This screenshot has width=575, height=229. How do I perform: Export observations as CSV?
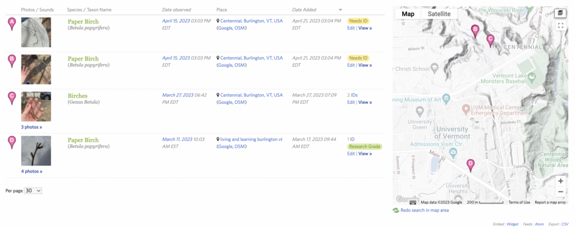coord(565,224)
